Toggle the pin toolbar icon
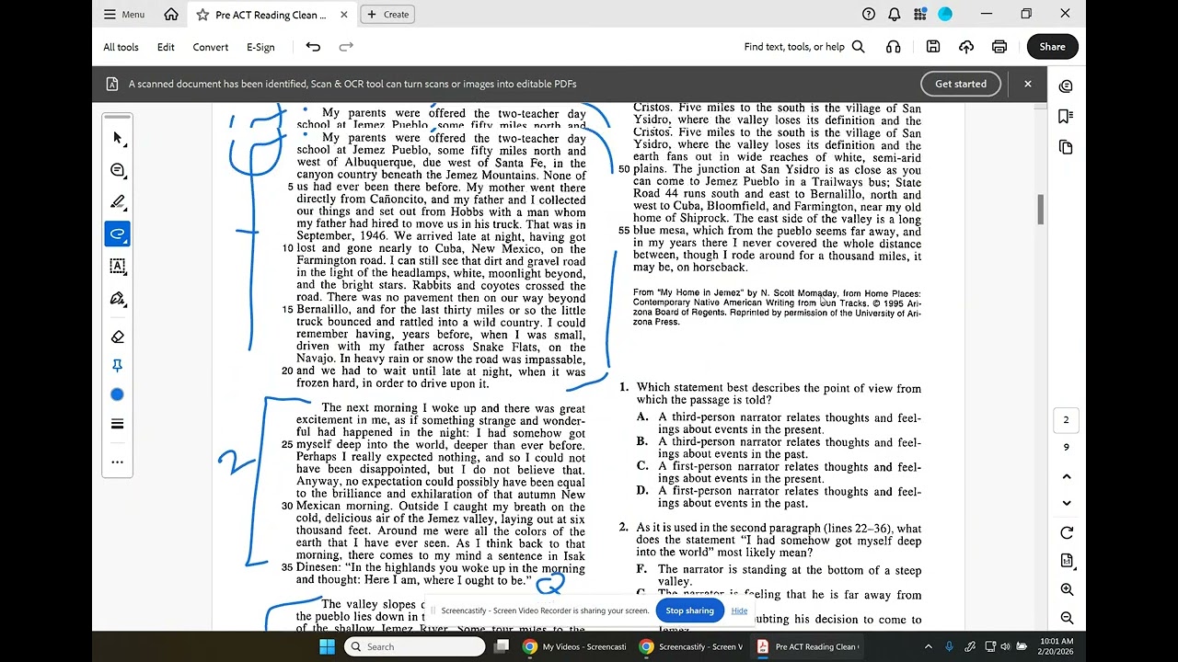Image resolution: width=1178 pixels, height=662 pixels. point(117,366)
